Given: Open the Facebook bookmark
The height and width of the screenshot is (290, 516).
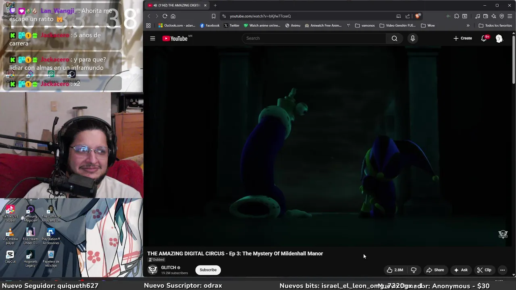Looking at the screenshot, I should (x=210, y=25).
